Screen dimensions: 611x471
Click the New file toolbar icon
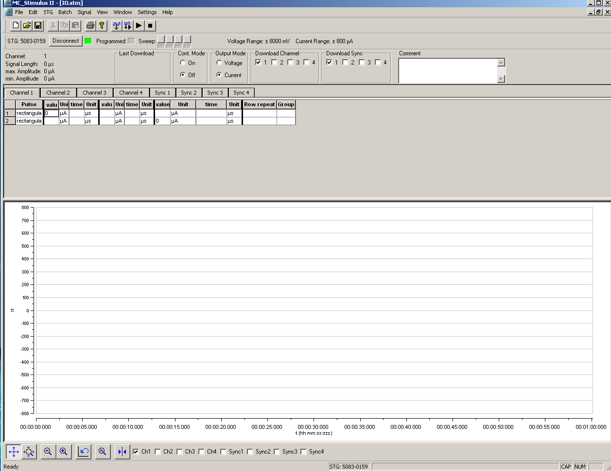pos(16,25)
